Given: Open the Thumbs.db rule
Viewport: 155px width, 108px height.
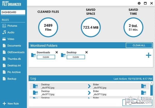Looking at the screenshot, I should click(x=14, y=59).
